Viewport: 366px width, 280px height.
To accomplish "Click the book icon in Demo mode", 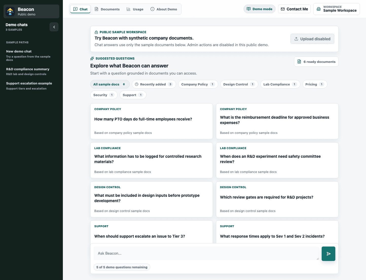I will [249, 9].
